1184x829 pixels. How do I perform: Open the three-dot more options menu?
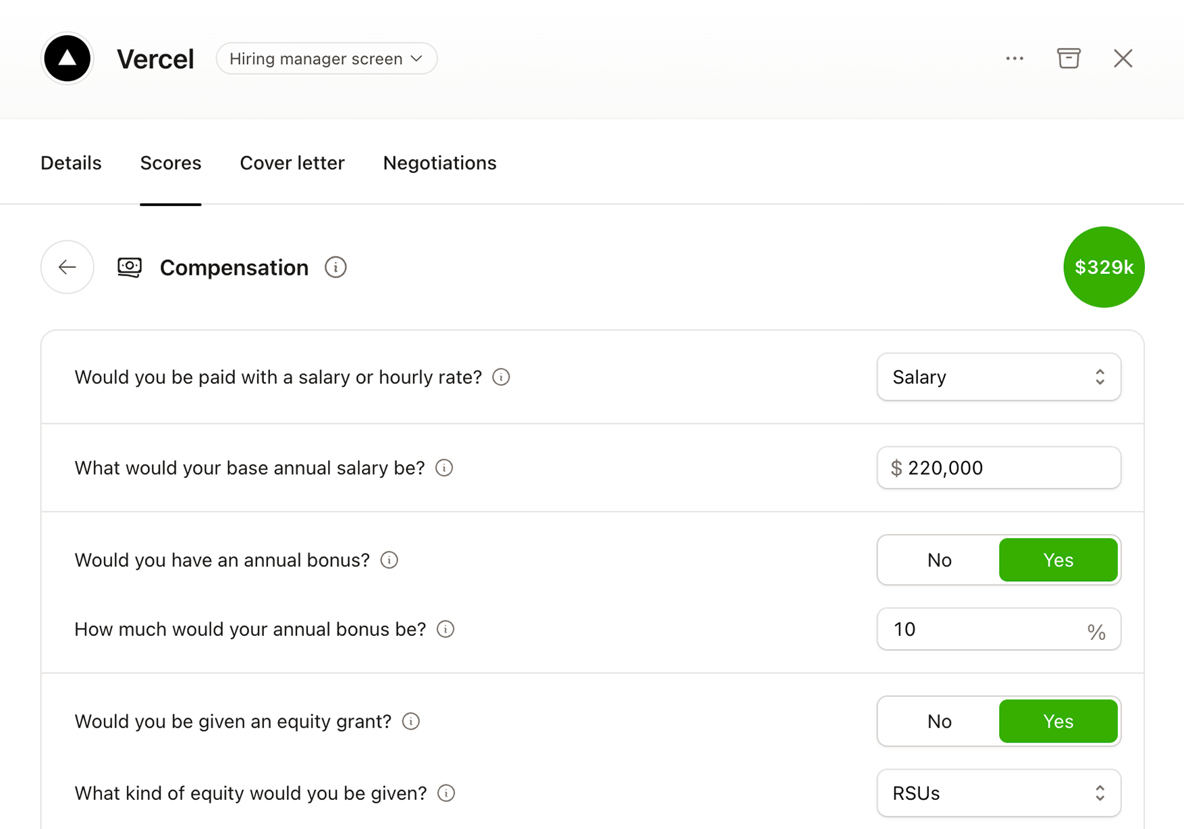pyautogui.click(x=1014, y=59)
